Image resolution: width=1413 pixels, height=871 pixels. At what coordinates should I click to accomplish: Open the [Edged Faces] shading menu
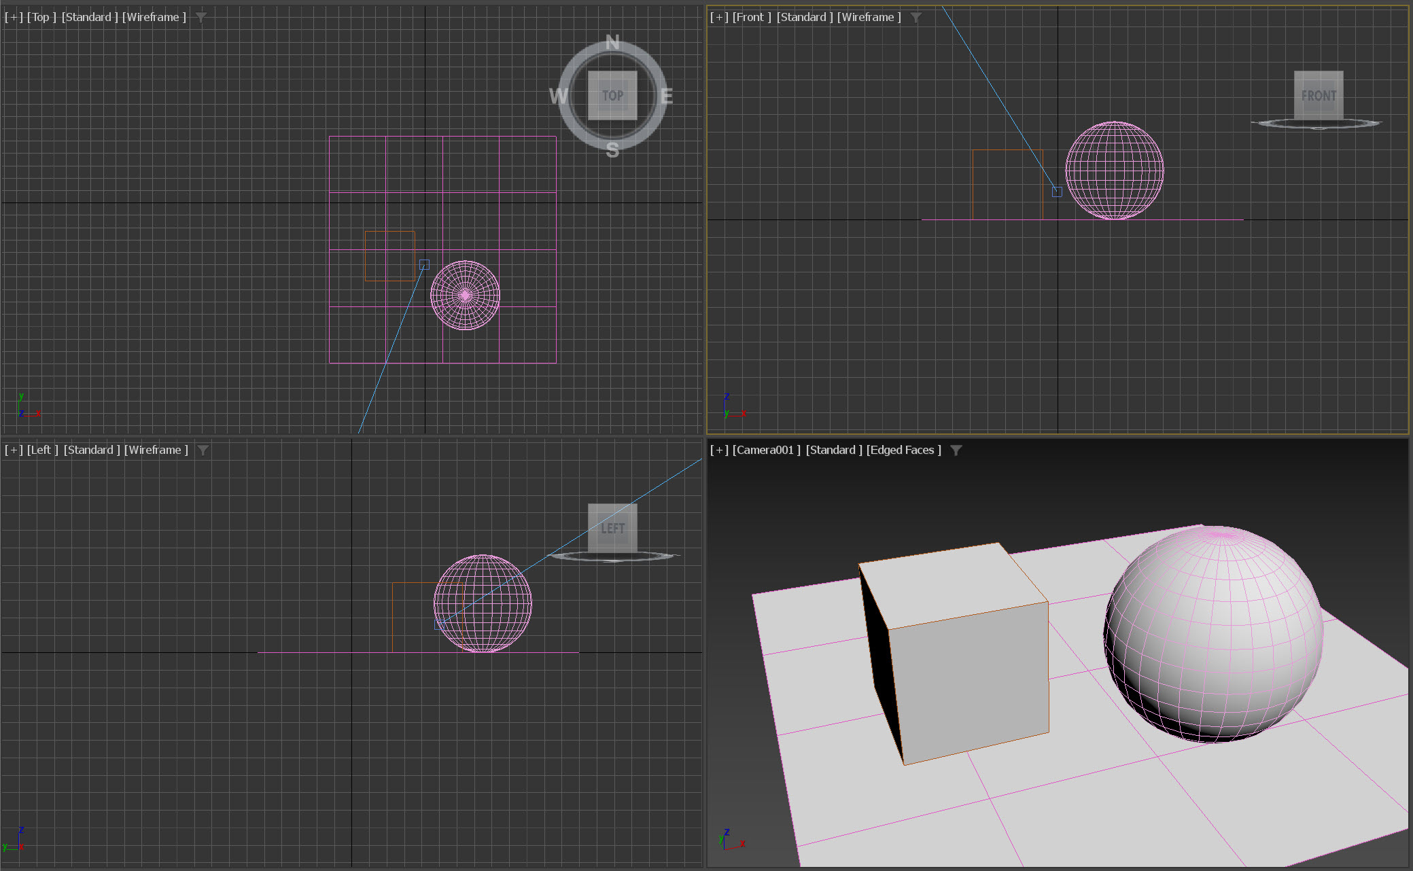(x=903, y=450)
